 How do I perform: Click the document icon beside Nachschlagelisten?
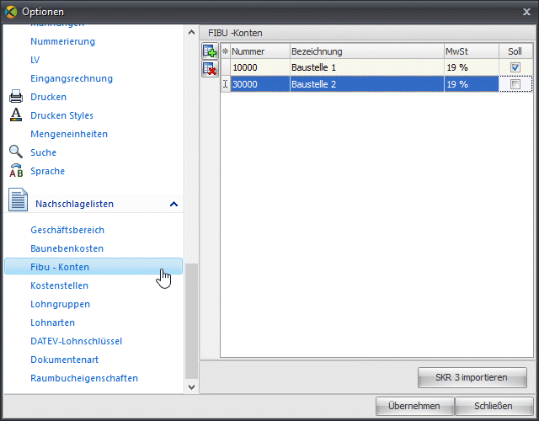pos(18,200)
